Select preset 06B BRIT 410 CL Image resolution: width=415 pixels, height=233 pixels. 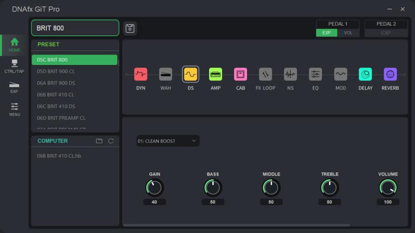(75, 95)
